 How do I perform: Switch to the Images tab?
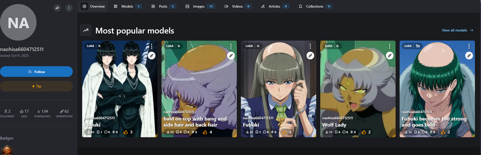200,6
